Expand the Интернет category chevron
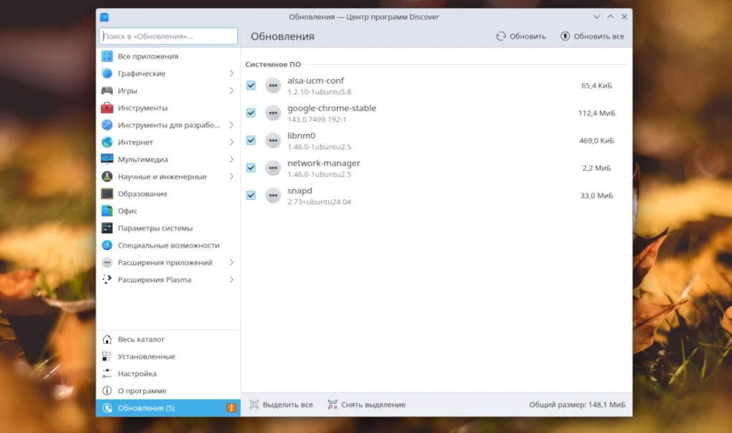732x433 pixels. (x=231, y=142)
